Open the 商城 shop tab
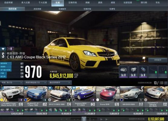Screen dimensions: 168x121 click(87, 3)
